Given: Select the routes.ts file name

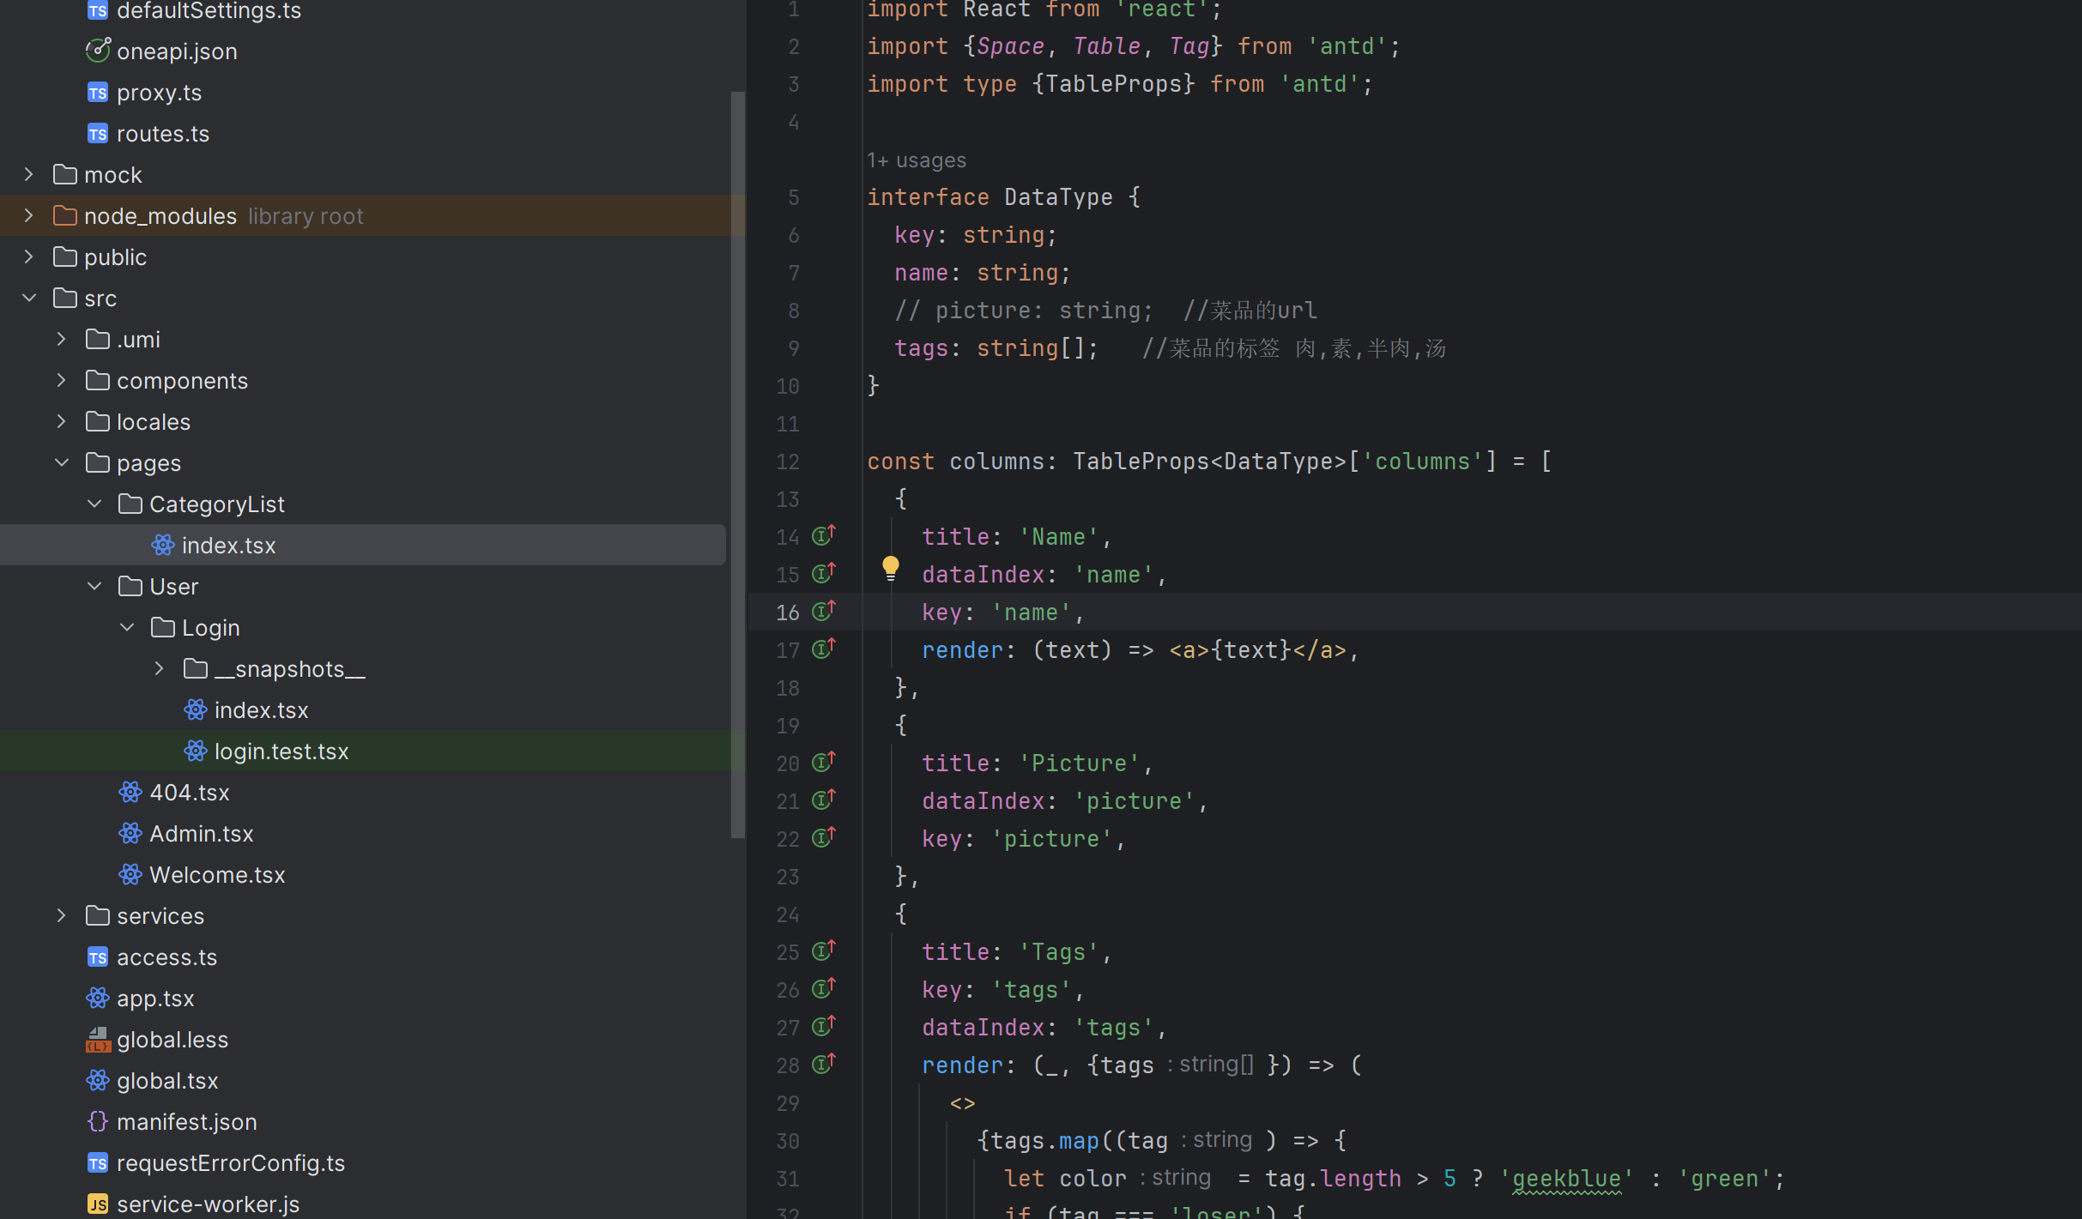Looking at the screenshot, I should tap(163, 134).
